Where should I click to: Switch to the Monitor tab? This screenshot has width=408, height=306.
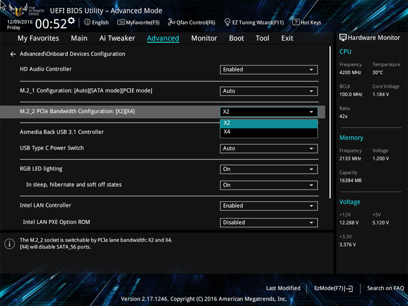point(204,39)
